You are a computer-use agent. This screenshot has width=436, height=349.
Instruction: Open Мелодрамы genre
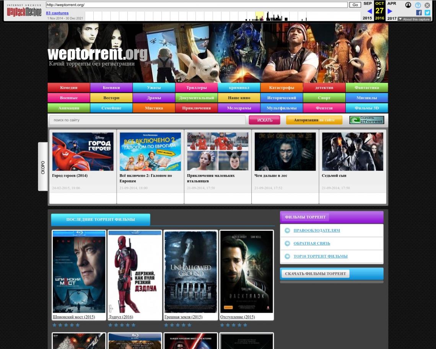point(239,108)
